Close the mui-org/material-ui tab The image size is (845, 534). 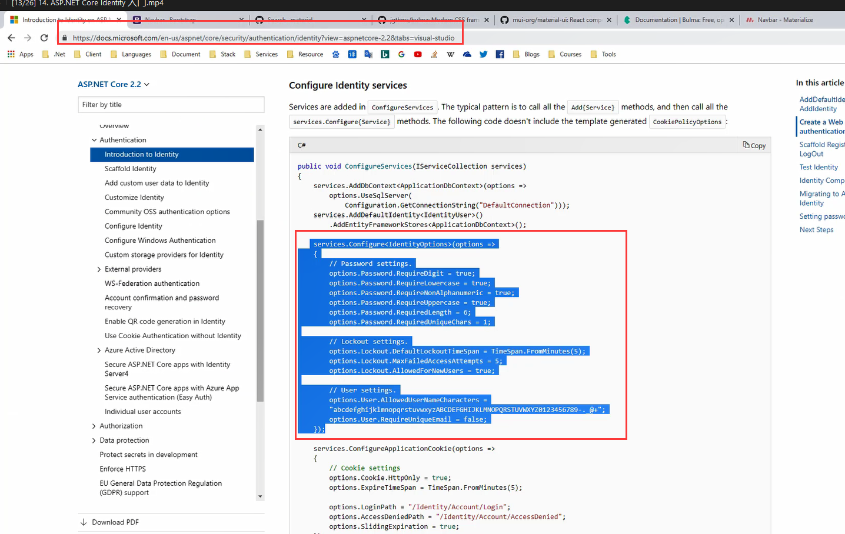609,20
